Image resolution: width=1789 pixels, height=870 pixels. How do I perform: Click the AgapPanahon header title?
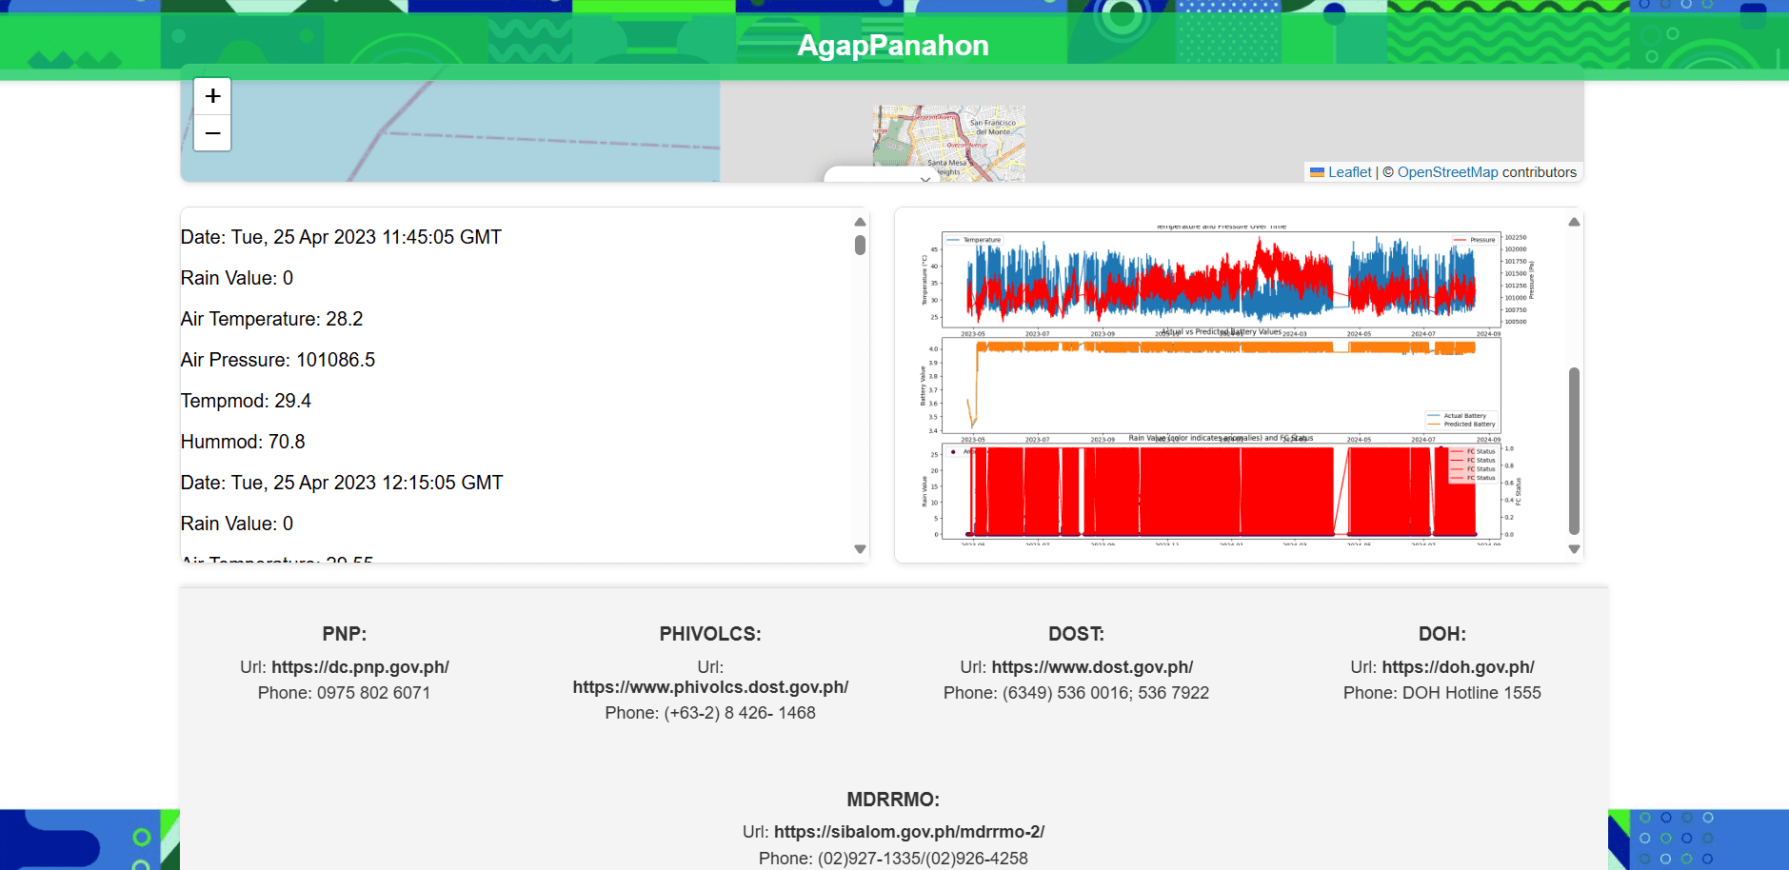point(893,45)
